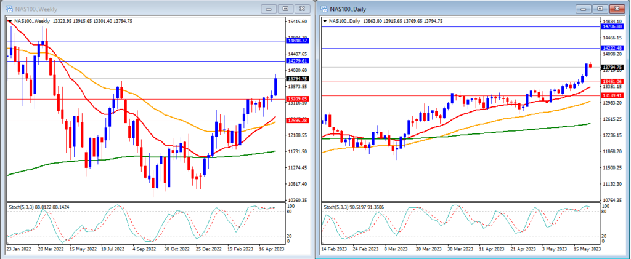Click the 25 Dec 2022 date label
Viewport: 631px width, 259px height.
[210, 249]
